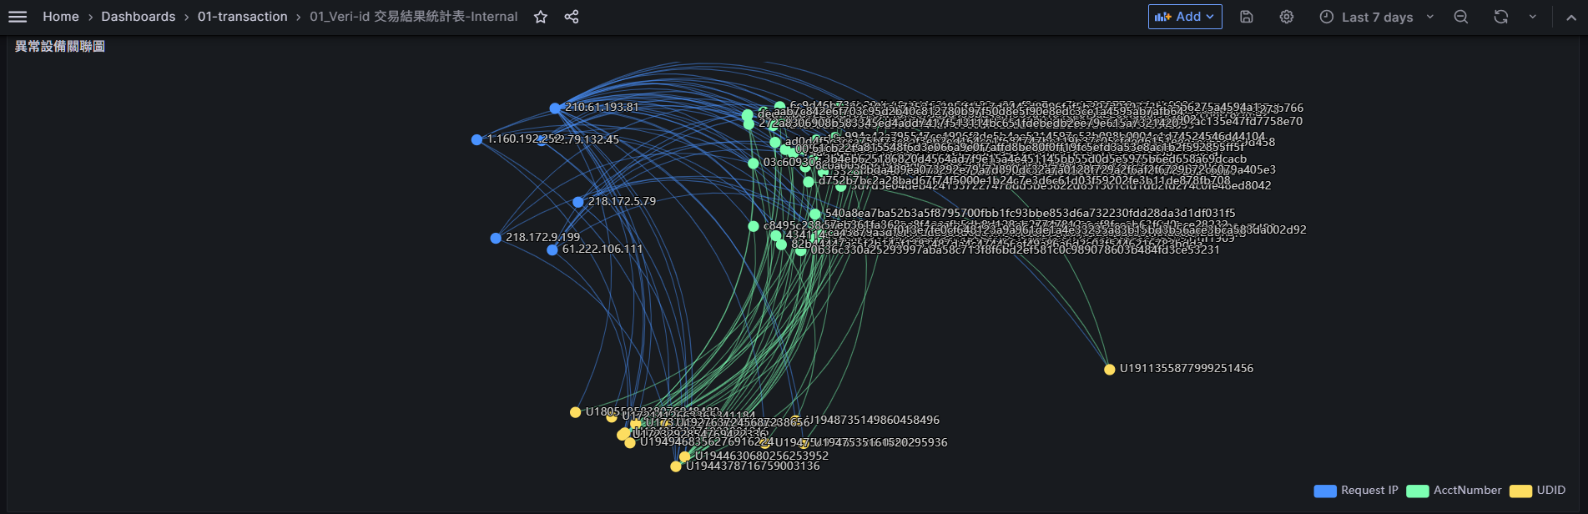
Task: Star this dashboard as favorite
Action: [x=541, y=17]
